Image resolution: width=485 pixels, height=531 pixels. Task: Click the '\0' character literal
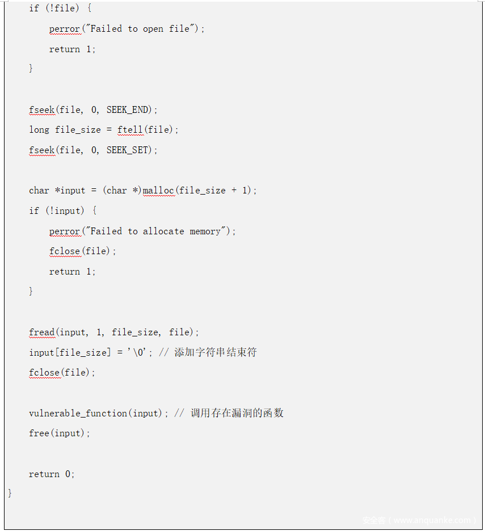(141, 353)
